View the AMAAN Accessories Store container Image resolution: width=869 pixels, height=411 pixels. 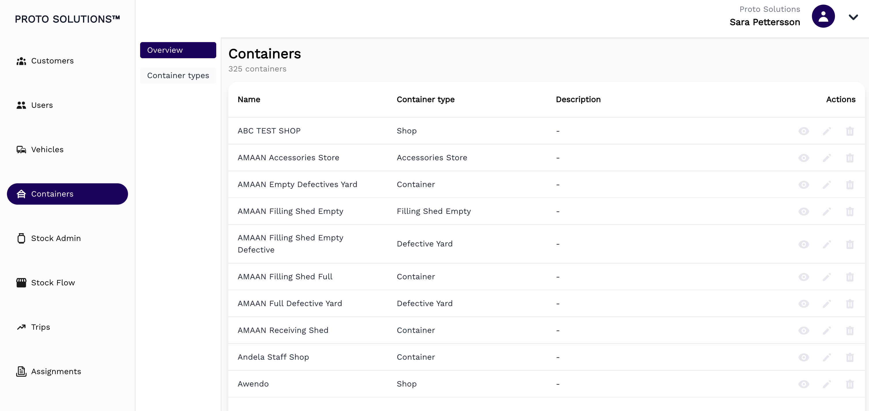[x=804, y=158]
